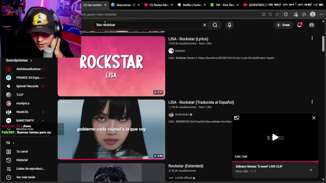Open LISA - Rockstar (Lyrics) title
This screenshot has width=326, height=183.
pyautogui.click(x=188, y=39)
